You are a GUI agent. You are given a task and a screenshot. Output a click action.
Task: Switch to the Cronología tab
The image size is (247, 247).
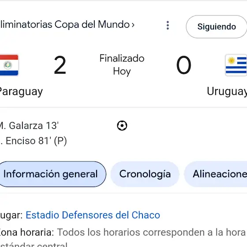(x=145, y=174)
